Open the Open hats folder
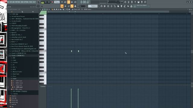This screenshot has width=193, height=108. (x=16, y=74)
